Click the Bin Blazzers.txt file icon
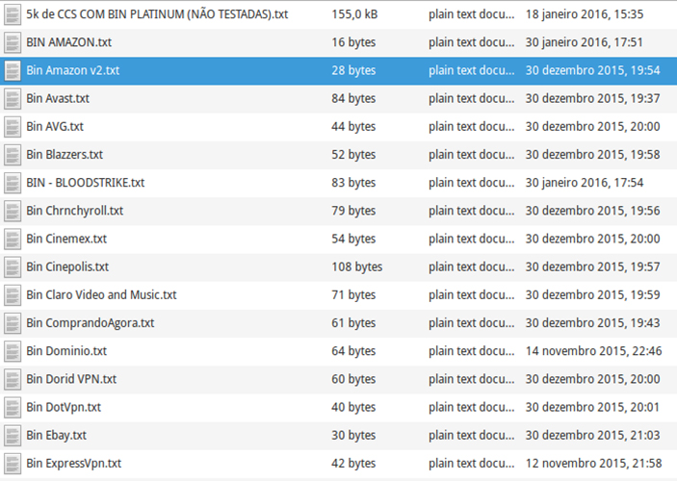This screenshot has height=481, width=677. 12,154
